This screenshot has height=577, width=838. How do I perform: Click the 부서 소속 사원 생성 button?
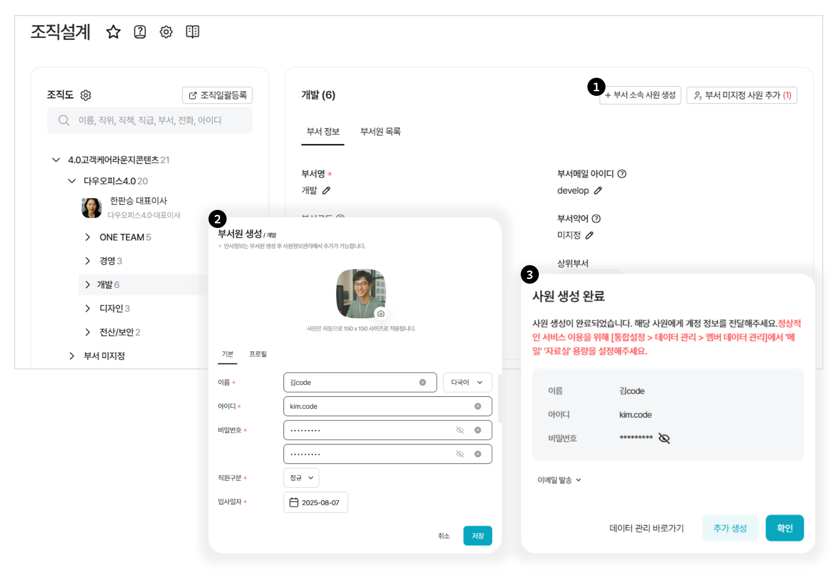[640, 95]
